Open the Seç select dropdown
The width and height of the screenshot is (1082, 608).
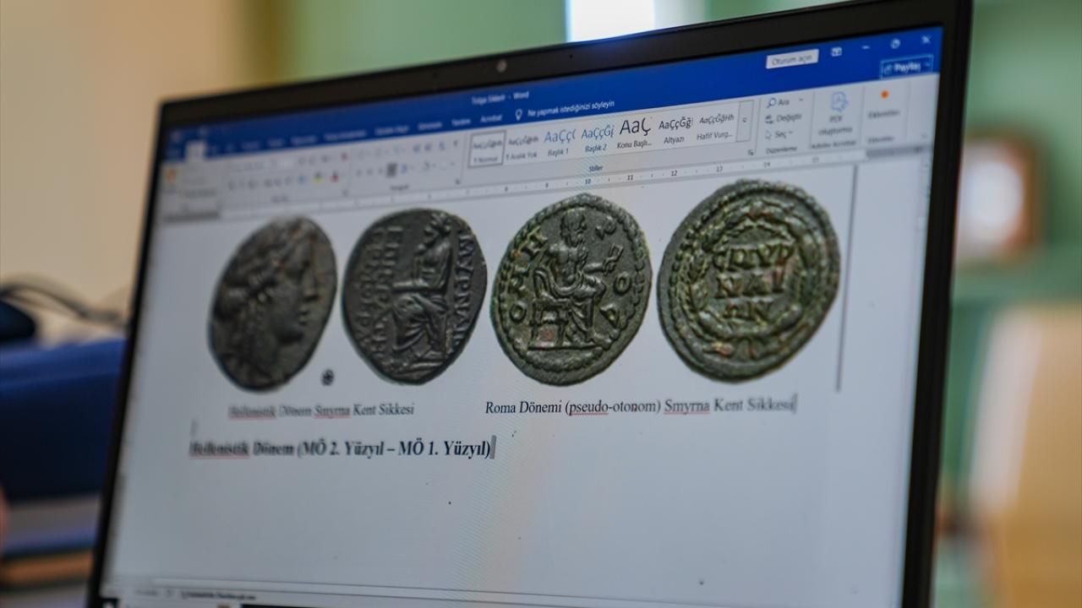click(779, 134)
